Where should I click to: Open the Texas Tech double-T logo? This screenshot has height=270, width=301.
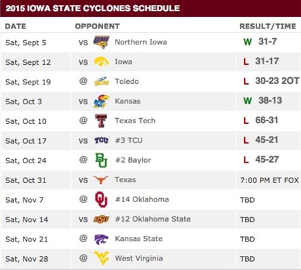click(x=101, y=121)
